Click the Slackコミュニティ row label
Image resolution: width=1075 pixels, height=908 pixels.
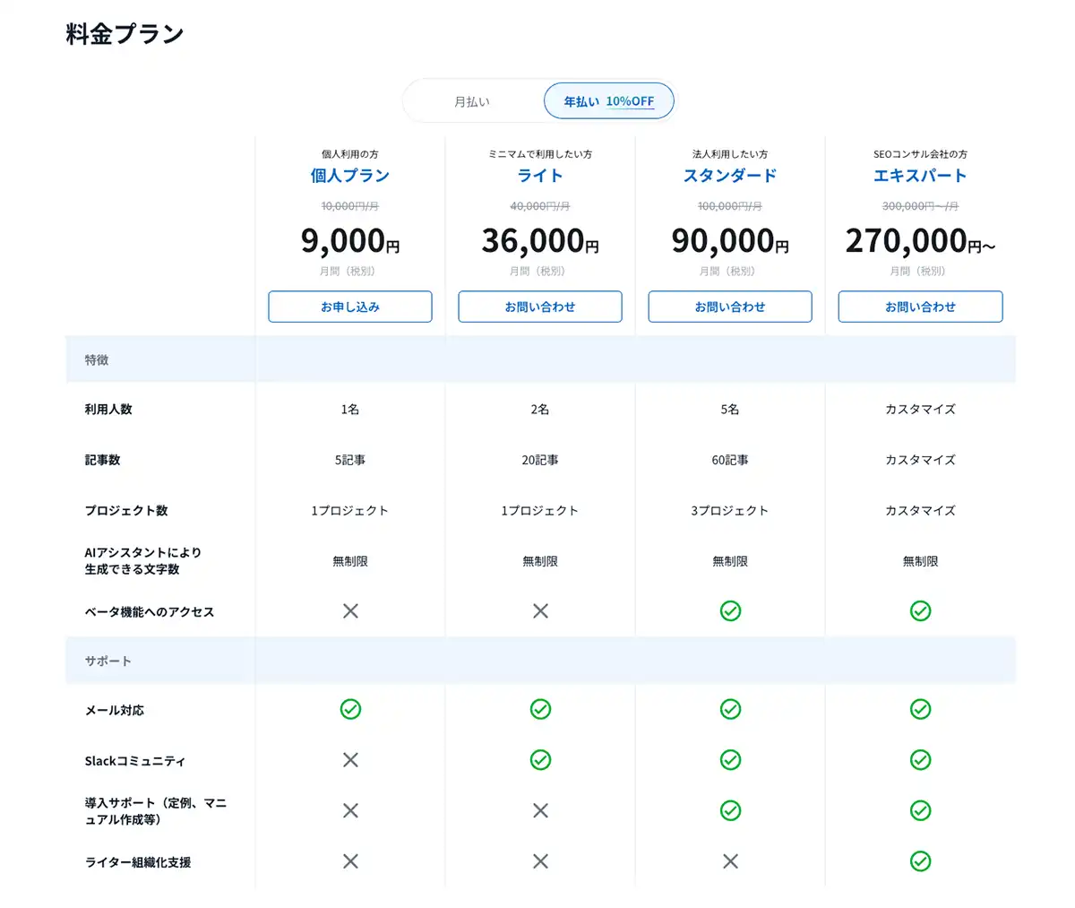pyautogui.click(x=135, y=761)
